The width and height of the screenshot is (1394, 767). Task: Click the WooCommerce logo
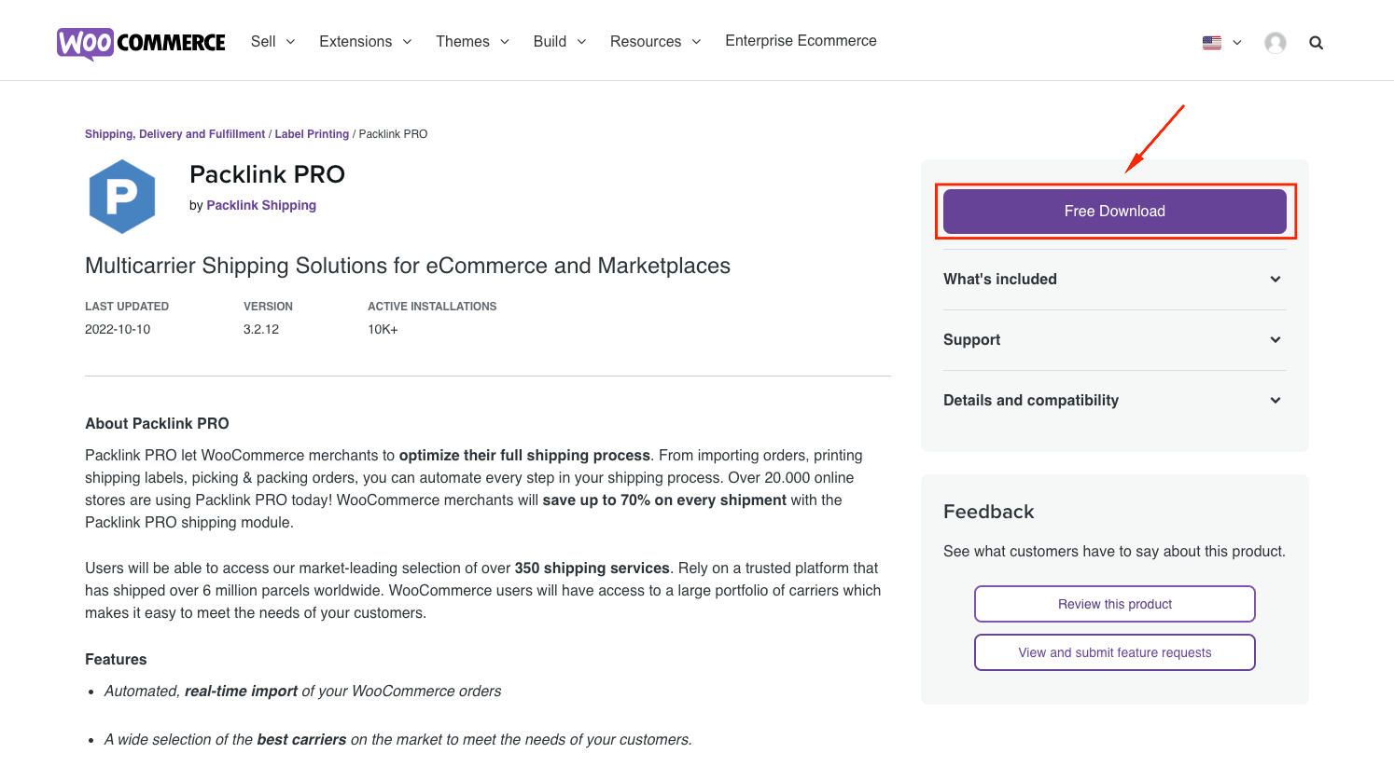(140, 41)
